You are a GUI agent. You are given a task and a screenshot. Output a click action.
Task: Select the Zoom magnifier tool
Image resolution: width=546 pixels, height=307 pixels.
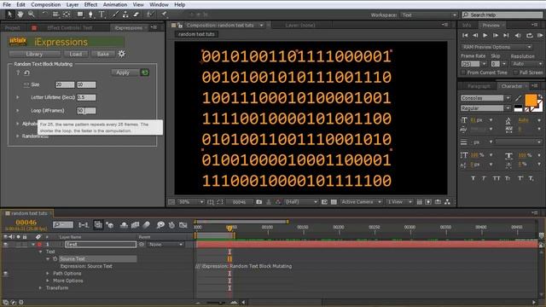(x=32, y=14)
